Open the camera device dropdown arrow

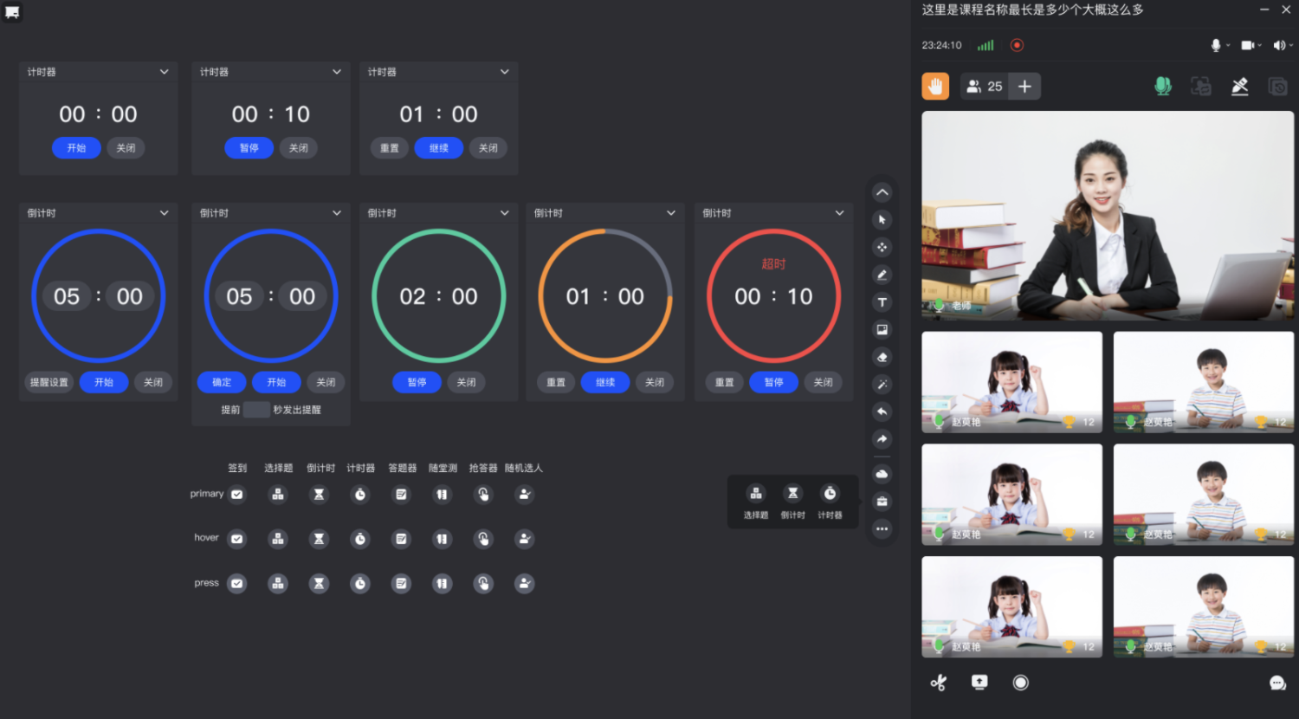(x=1260, y=45)
